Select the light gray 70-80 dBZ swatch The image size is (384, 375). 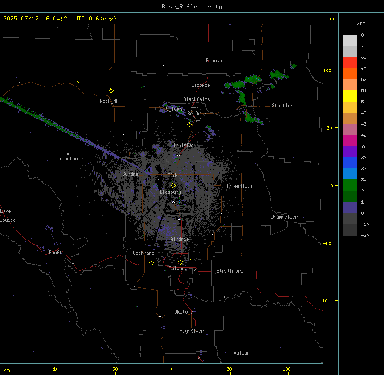pos(350,41)
